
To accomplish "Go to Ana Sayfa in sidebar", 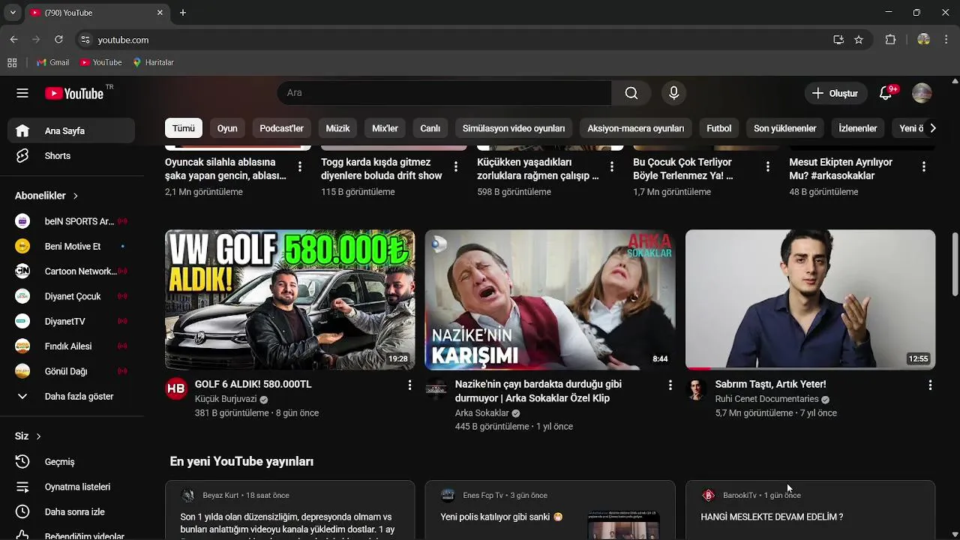I will pos(72,130).
